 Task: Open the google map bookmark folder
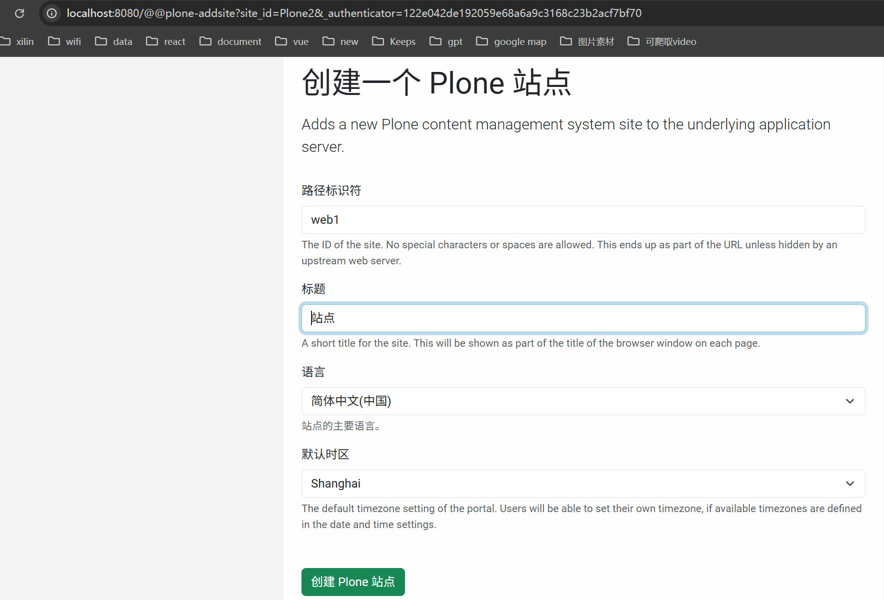pos(511,41)
